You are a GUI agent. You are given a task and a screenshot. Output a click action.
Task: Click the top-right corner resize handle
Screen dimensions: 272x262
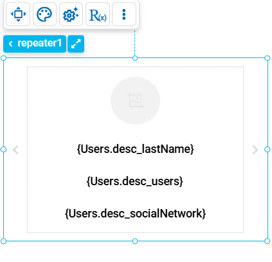267,58
